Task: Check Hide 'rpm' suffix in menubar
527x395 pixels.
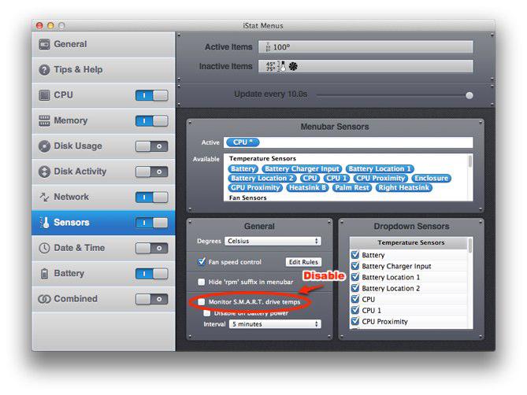Action: click(x=202, y=282)
